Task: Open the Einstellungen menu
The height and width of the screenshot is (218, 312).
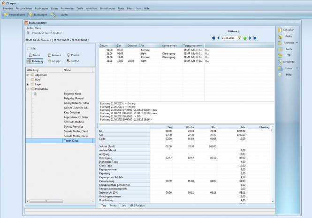Action: pos(107,8)
